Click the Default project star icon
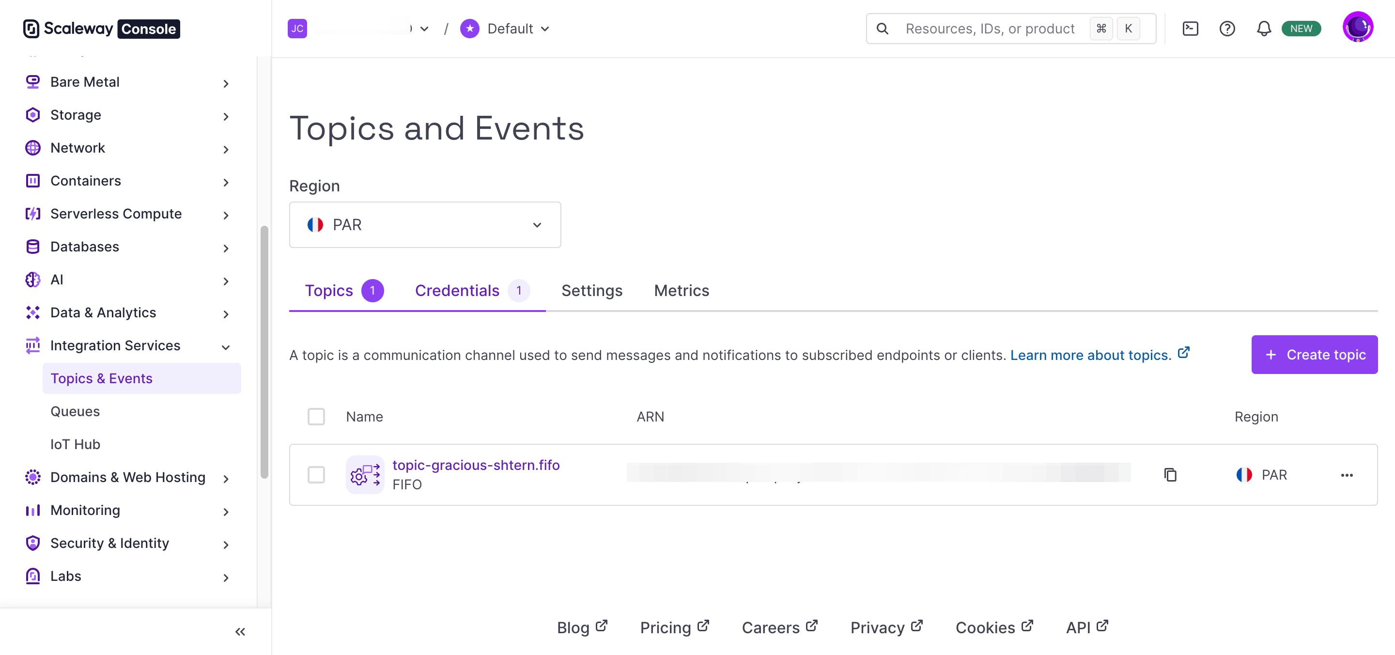Viewport: 1395px width, 655px height. point(469,28)
